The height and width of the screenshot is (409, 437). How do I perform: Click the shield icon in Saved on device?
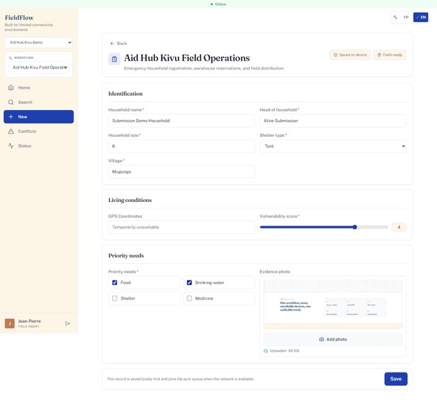(336, 55)
